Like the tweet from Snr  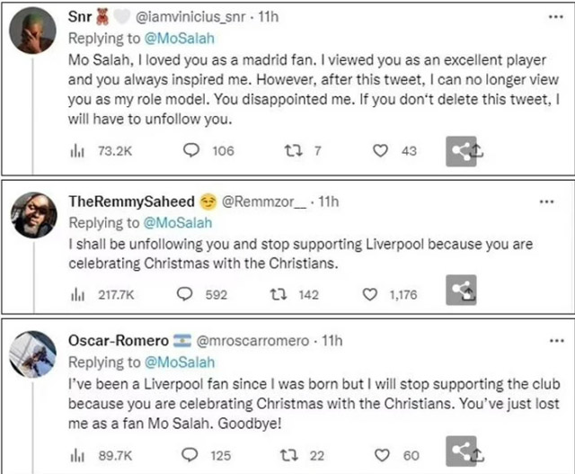point(383,152)
